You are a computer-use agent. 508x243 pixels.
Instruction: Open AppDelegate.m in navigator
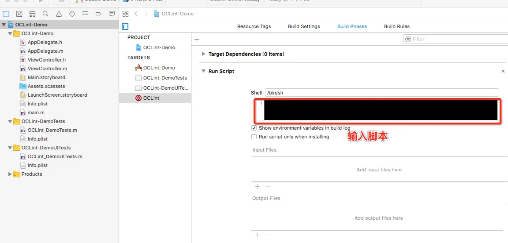pyautogui.click(x=45, y=51)
